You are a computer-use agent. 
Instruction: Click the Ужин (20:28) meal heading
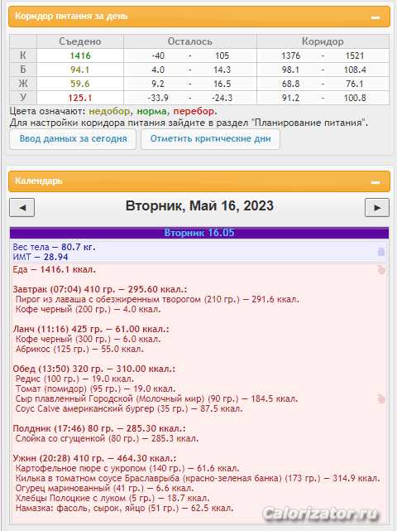(94, 459)
